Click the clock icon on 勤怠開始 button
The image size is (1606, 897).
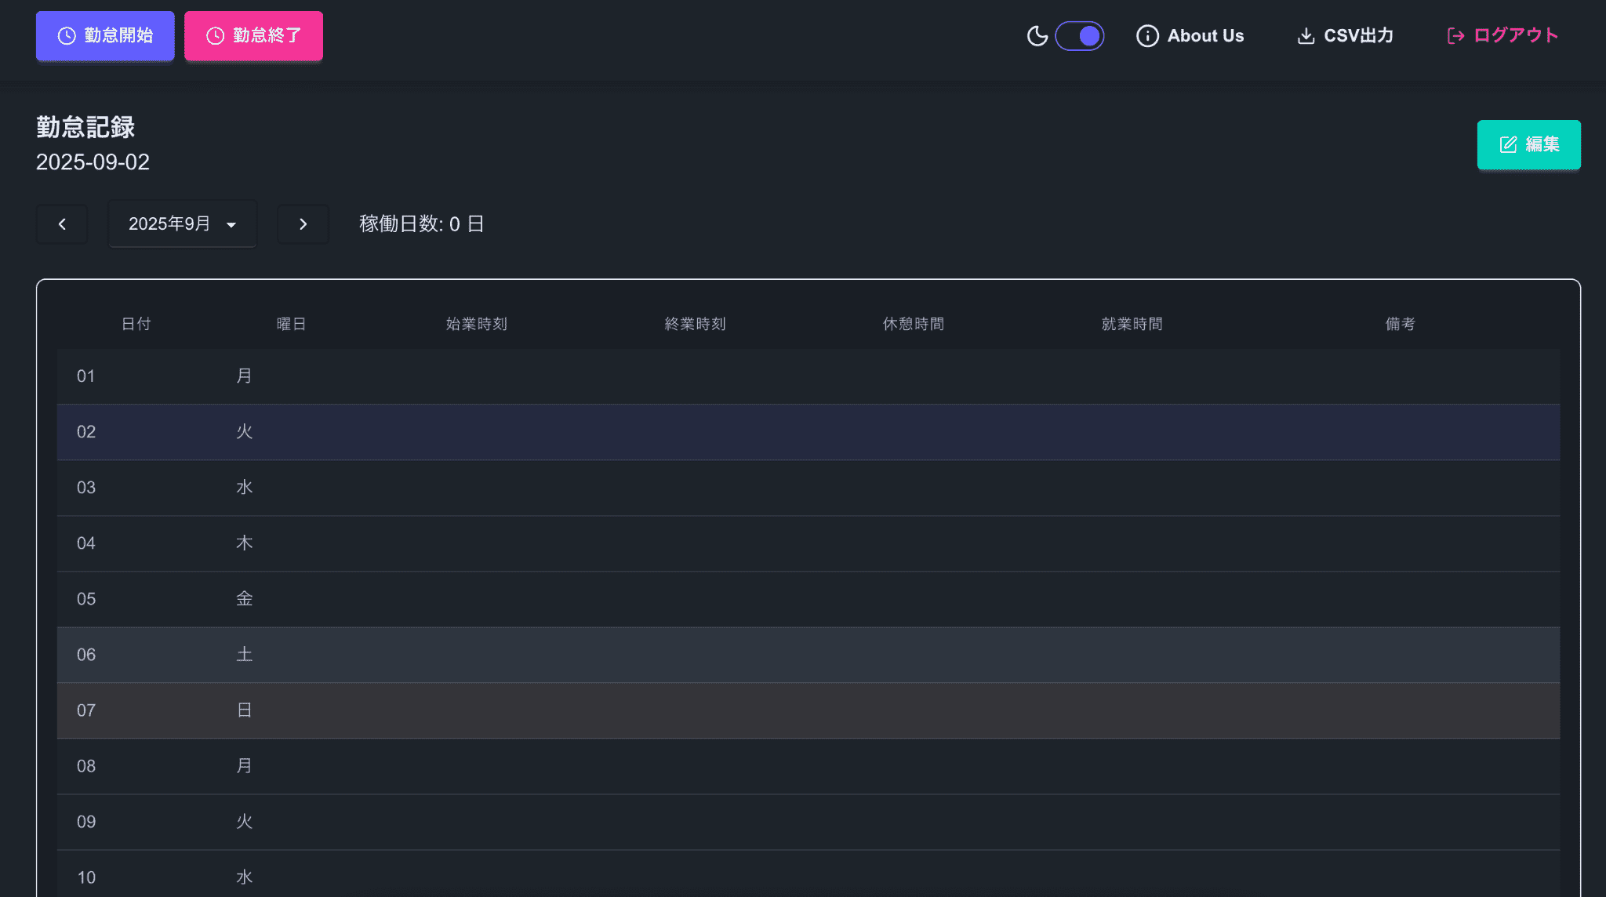pos(66,35)
